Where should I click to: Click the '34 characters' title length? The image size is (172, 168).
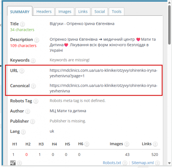[x=22, y=30]
